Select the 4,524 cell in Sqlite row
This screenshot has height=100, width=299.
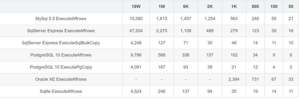(x=136, y=91)
